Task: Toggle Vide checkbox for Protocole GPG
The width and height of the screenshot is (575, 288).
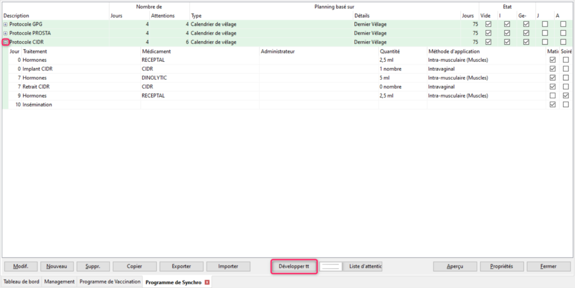Action: tap(488, 24)
